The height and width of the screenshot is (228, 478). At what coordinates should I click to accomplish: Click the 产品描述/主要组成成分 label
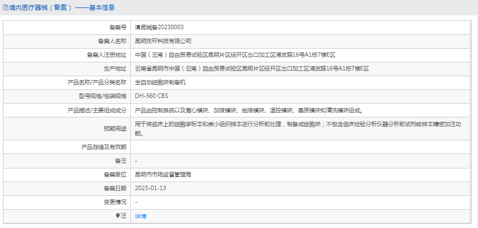pyautogui.click(x=96, y=110)
